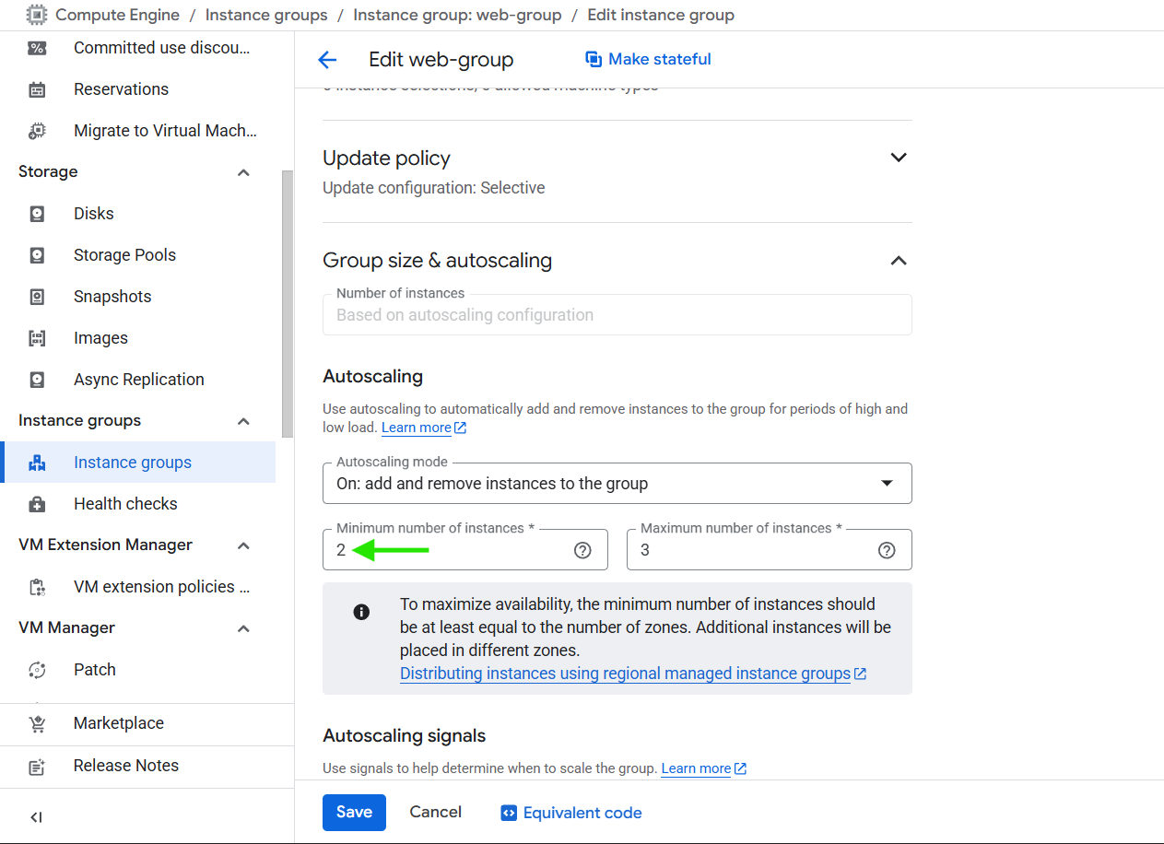
Task: Click the Instance groups sidebar icon
Action: (x=37, y=463)
